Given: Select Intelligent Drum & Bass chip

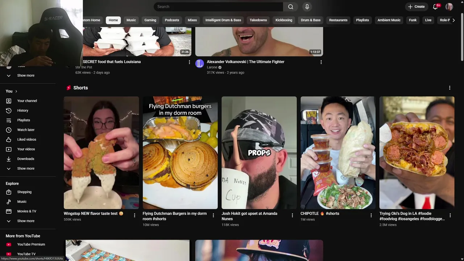Looking at the screenshot, I should (223, 20).
